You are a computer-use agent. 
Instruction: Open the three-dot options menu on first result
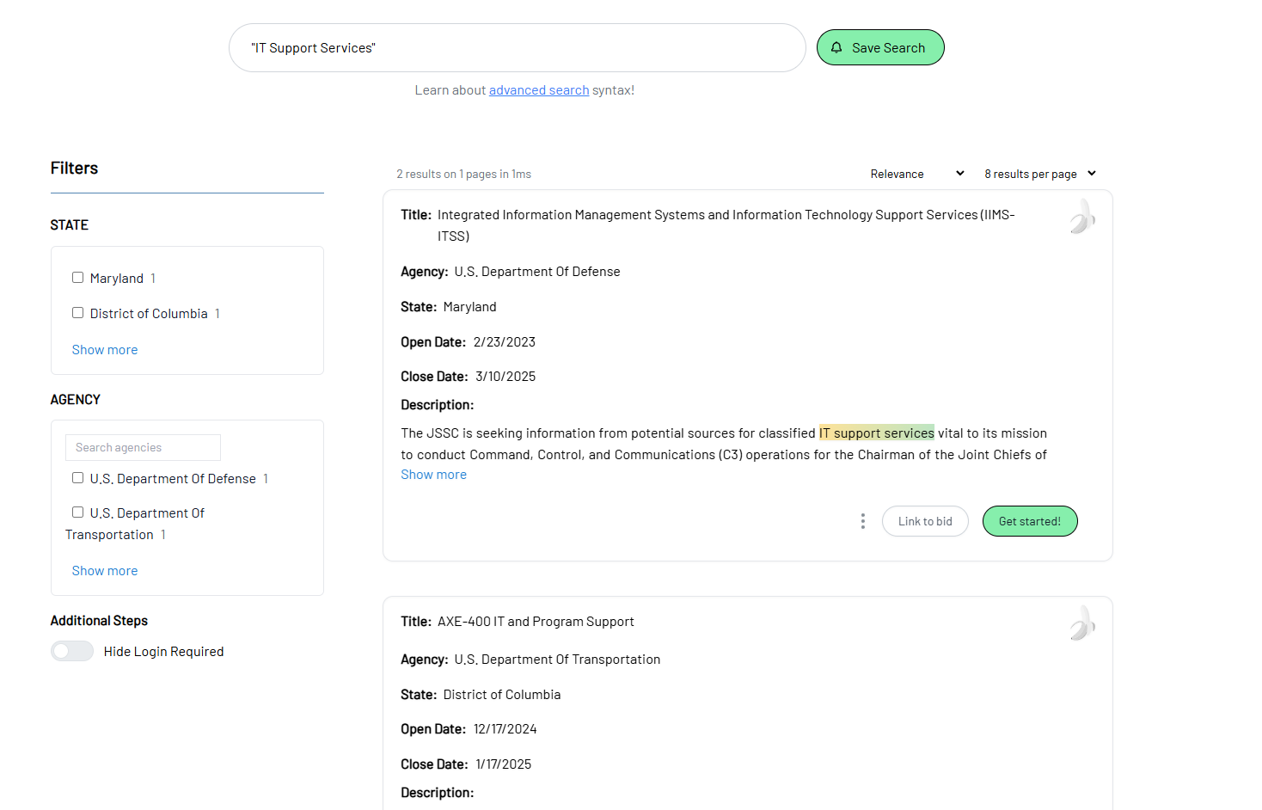863,521
